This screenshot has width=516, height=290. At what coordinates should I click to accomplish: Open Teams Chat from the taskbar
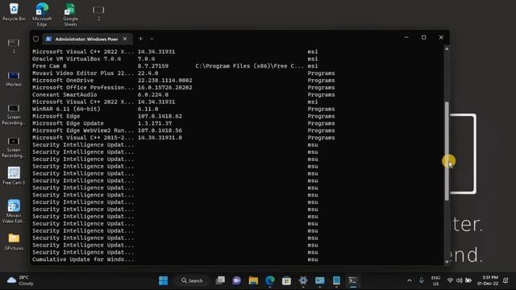click(x=236, y=280)
